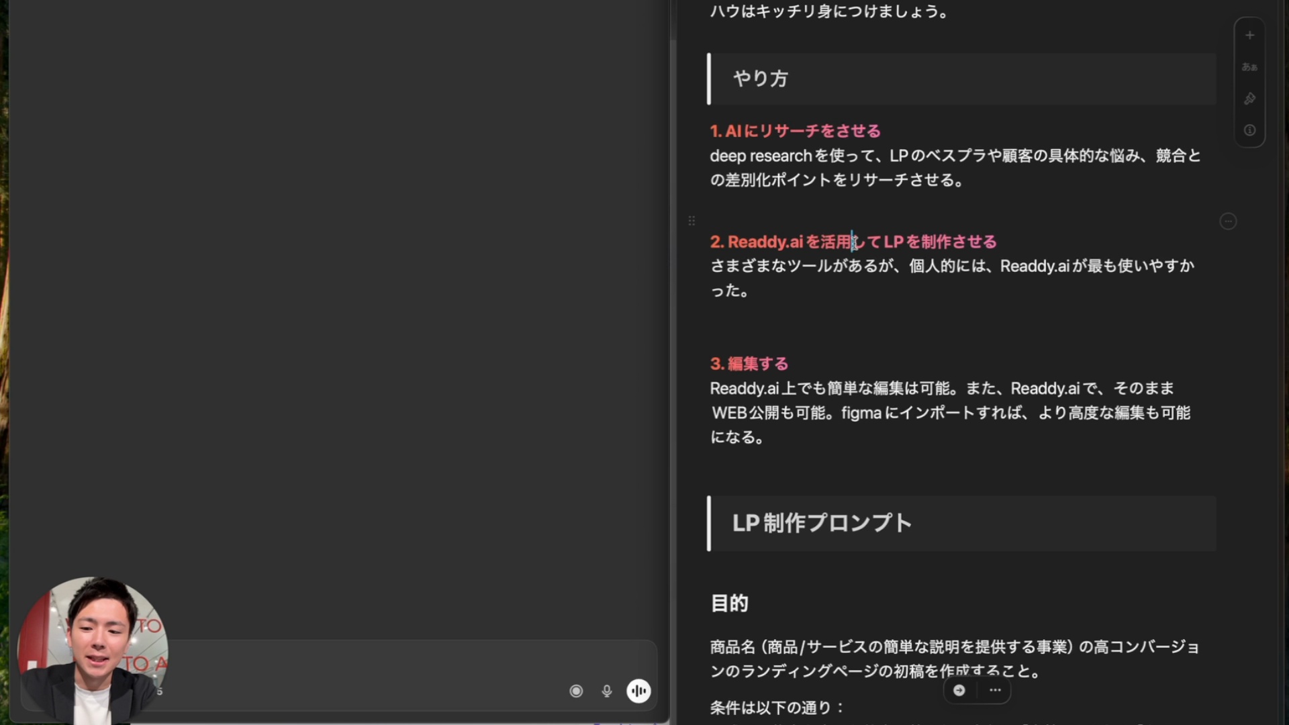Select the broom icon in the right sidebar
The width and height of the screenshot is (1289, 725).
click(x=1249, y=99)
